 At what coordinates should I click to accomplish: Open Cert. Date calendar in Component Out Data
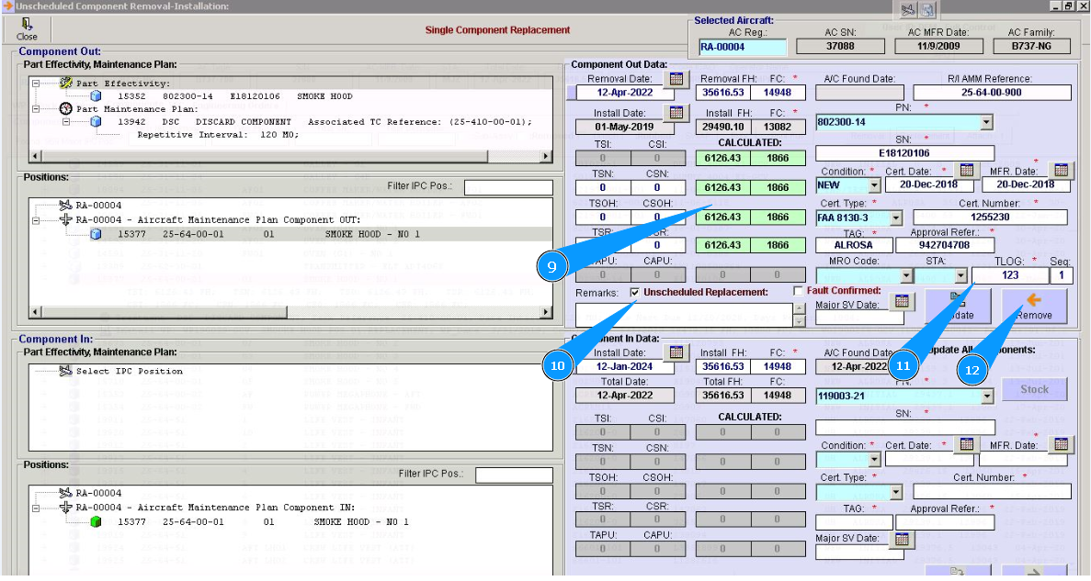pyautogui.click(x=965, y=171)
